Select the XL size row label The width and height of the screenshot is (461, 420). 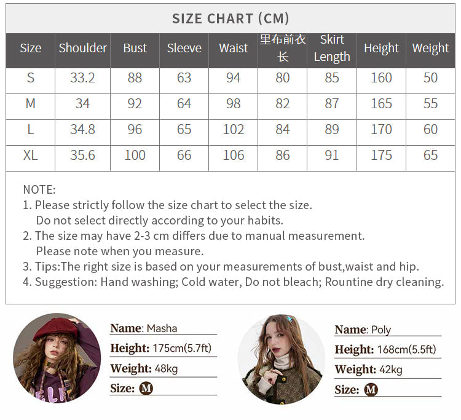31,155
